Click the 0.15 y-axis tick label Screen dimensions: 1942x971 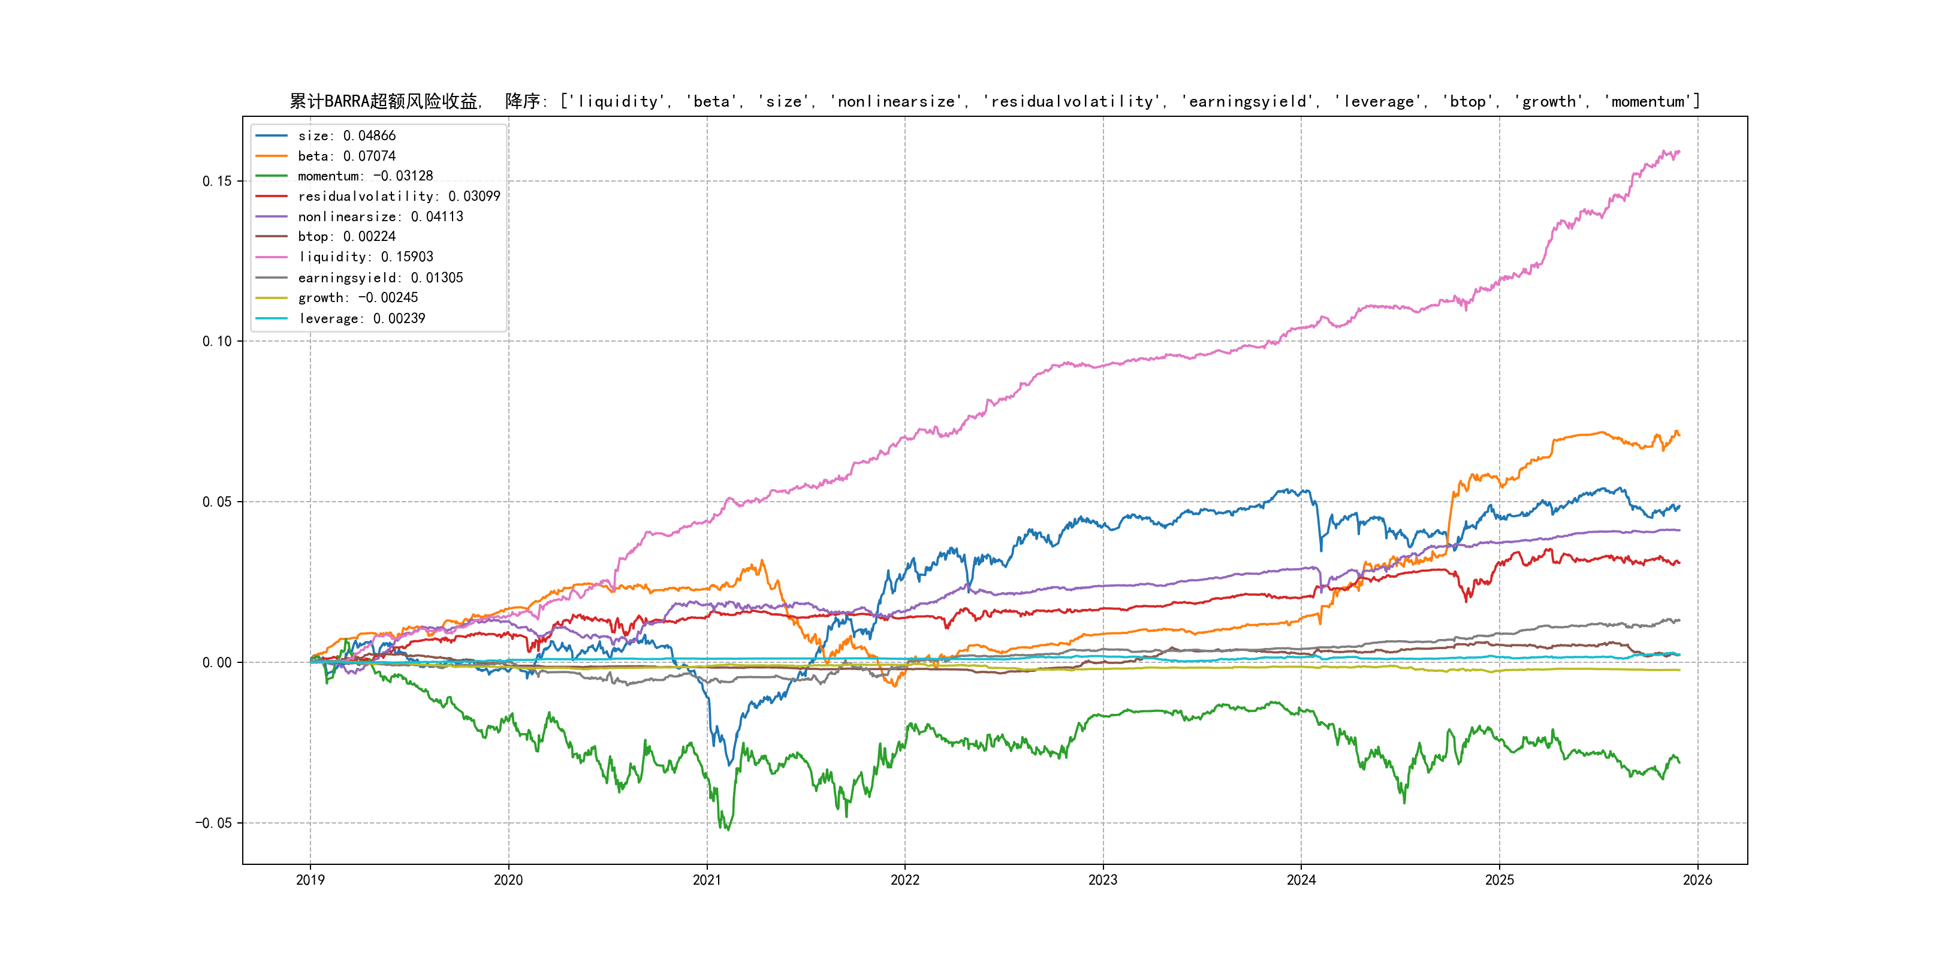pos(216,181)
